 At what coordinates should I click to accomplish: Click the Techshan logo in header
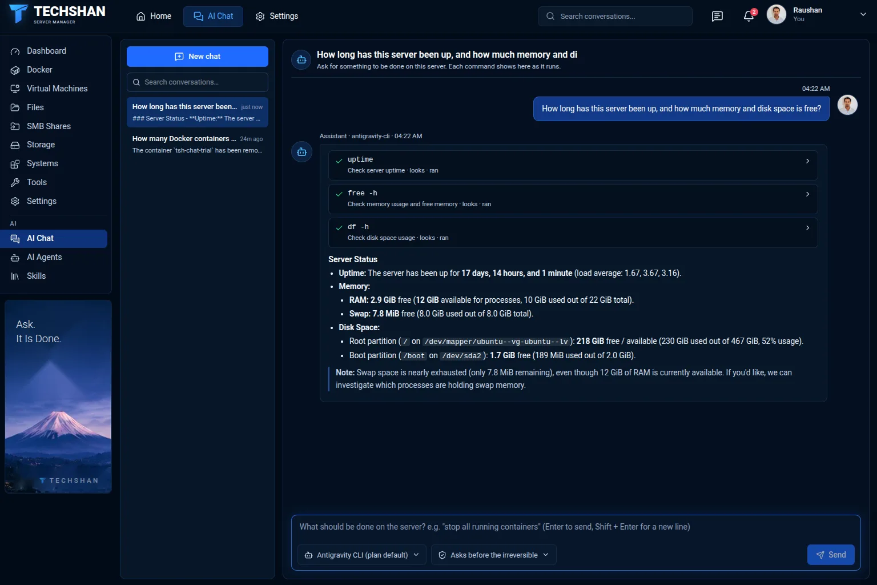click(x=58, y=14)
